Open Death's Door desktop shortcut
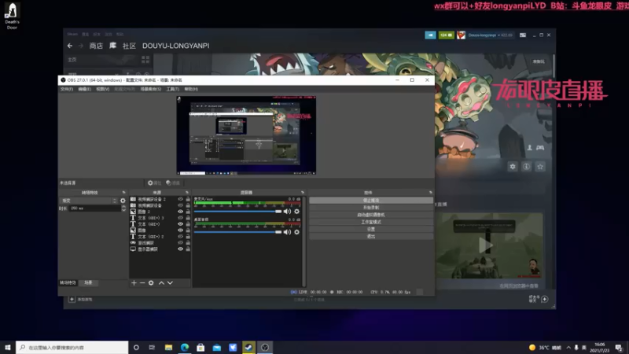 [x=12, y=16]
